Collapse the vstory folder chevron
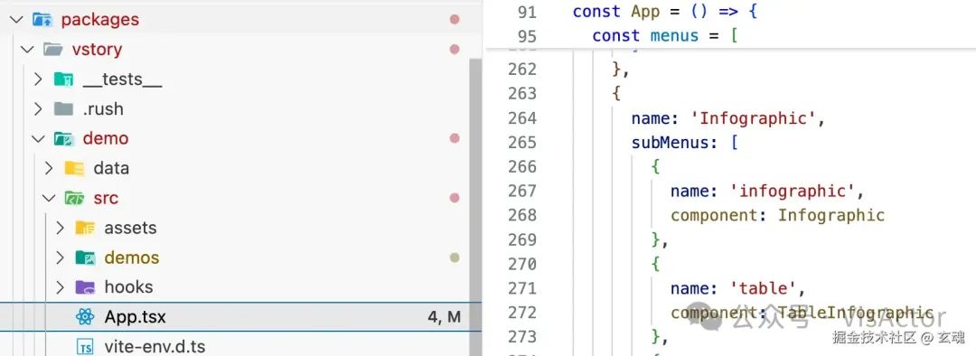The height and width of the screenshot is (356, 976). tap(27, 49)
